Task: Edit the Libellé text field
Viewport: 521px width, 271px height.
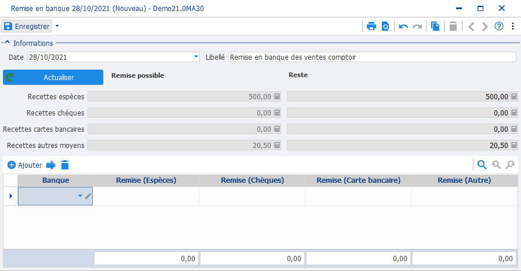Action: tap(372, 57)
